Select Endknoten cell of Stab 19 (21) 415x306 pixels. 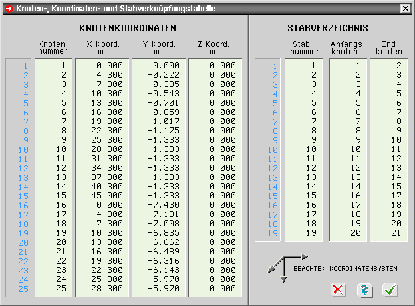(387, 233)
